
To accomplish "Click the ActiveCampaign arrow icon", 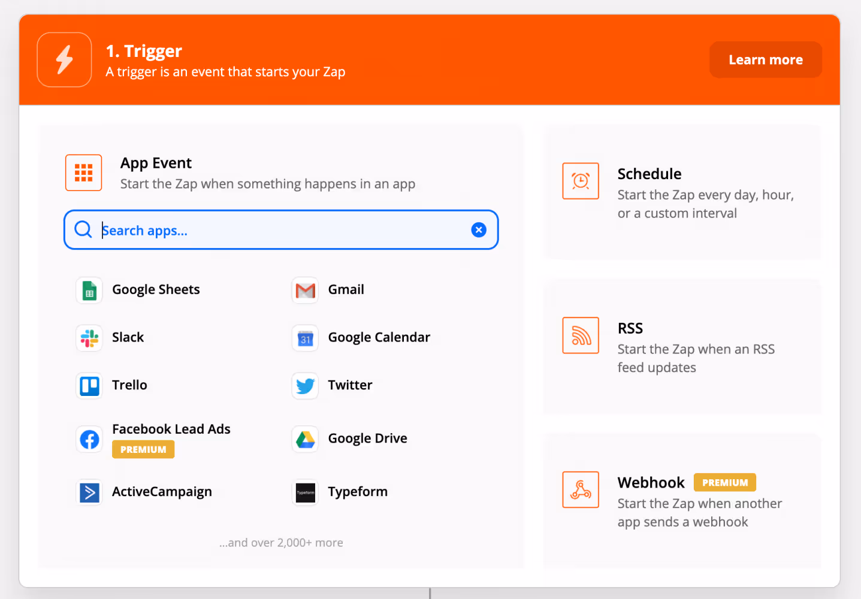I will [89, 492].
